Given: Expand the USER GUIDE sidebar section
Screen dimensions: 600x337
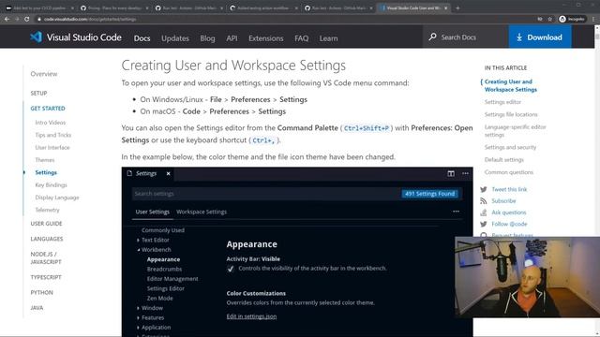Looking at the screenshot, I should coord(46,224).
